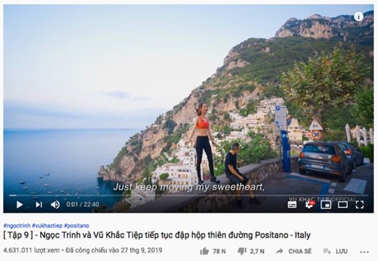Mute the video volume
The image size is (378, 261).
[55, 204]
